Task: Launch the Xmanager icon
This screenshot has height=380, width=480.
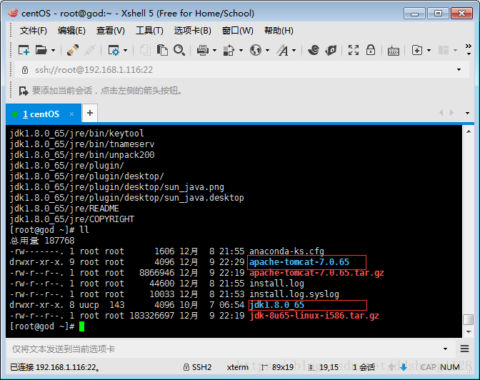Action: tap(331, 50)
